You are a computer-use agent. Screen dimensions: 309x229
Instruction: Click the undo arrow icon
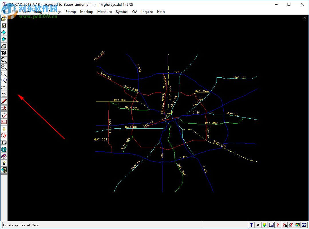(x=4, y=94)
